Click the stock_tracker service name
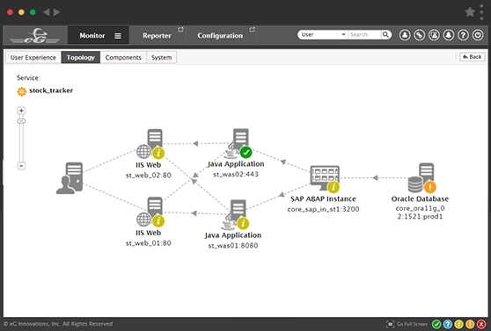The height and width of the screenshot is (331, 491). (x=51, y=90)
